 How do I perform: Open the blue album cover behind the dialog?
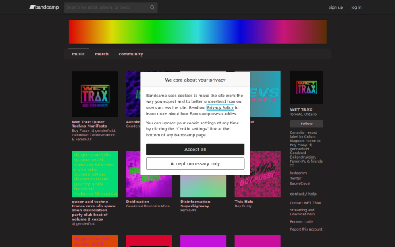(265, 94)
